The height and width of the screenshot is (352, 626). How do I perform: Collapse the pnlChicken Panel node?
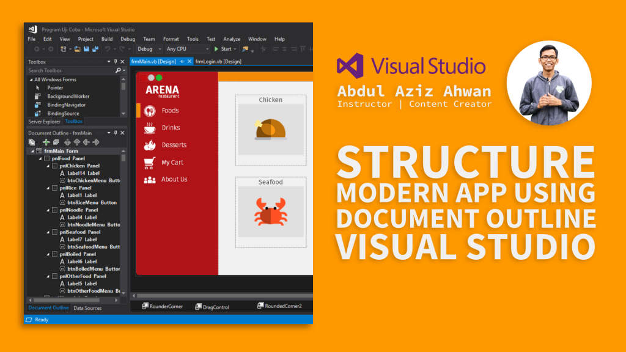[x=48, y=166]
